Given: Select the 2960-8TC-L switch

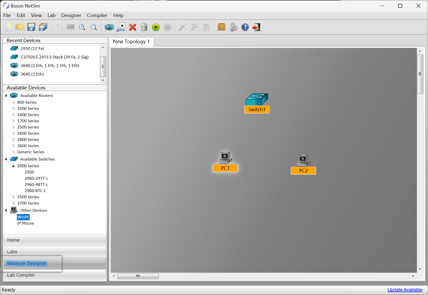Looking at the screenshot, I should tap(35, 191).
